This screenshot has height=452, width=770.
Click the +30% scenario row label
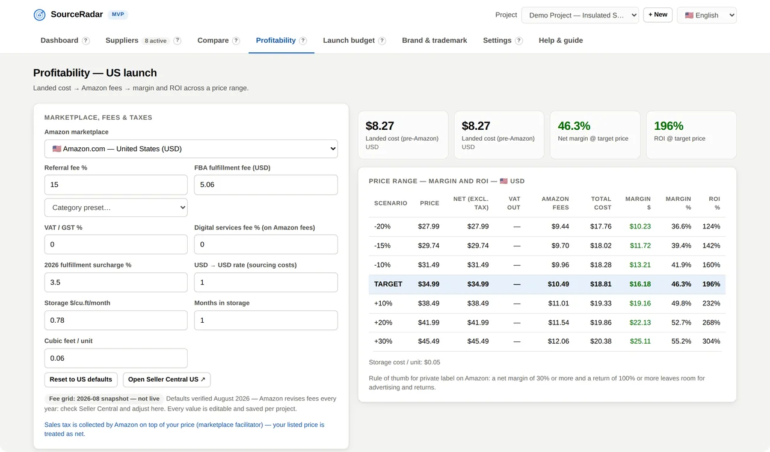pyautogui.click(x=383, y=341)
